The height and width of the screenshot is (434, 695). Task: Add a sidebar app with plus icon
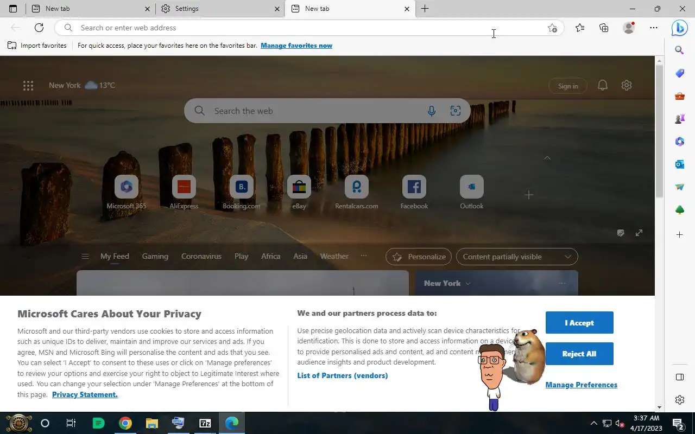(x=679, y=235)
